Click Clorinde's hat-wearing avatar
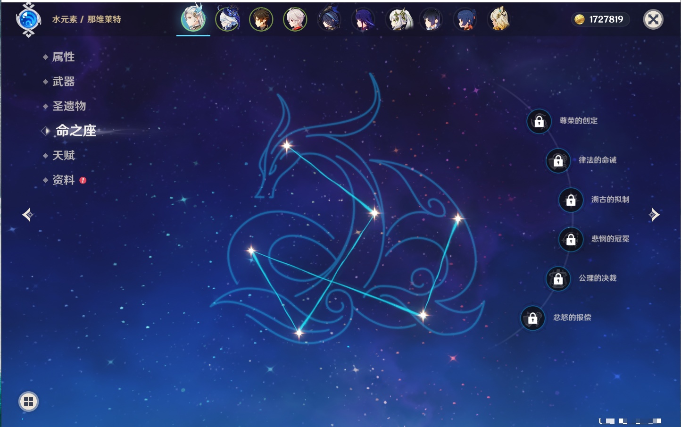 (329, 20)
